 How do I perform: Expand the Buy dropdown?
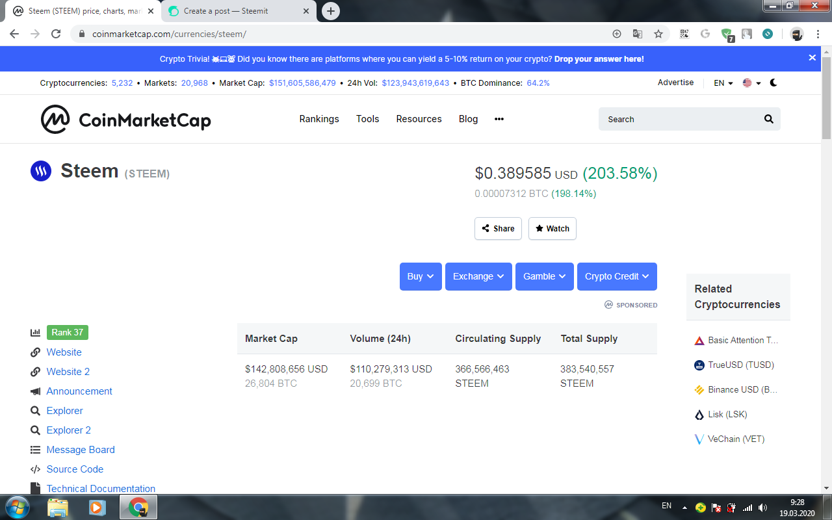(421, 276)
